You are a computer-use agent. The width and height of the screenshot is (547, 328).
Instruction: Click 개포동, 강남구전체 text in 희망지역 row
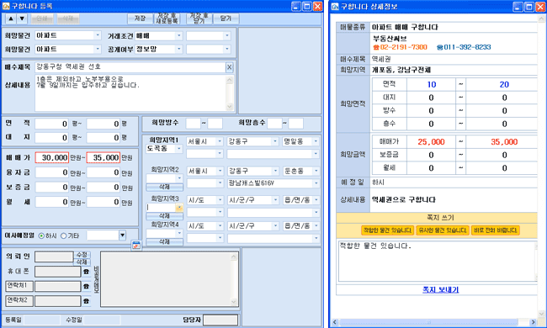(x=401, y=70)
